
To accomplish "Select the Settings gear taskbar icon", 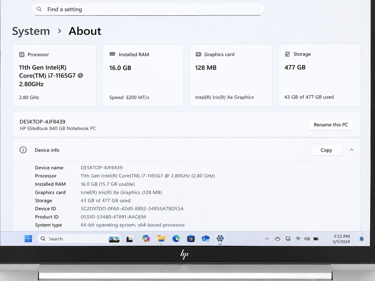I will tap(220, 239).
